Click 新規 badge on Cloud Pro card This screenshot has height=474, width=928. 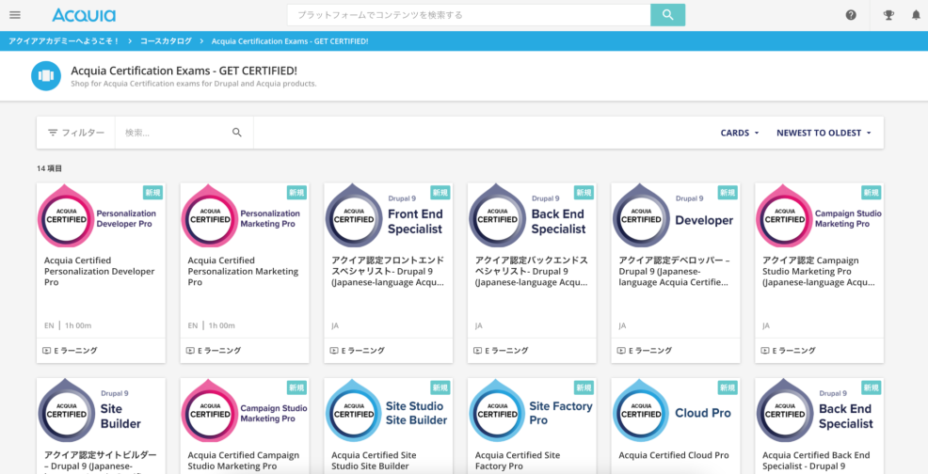point(728,387)
